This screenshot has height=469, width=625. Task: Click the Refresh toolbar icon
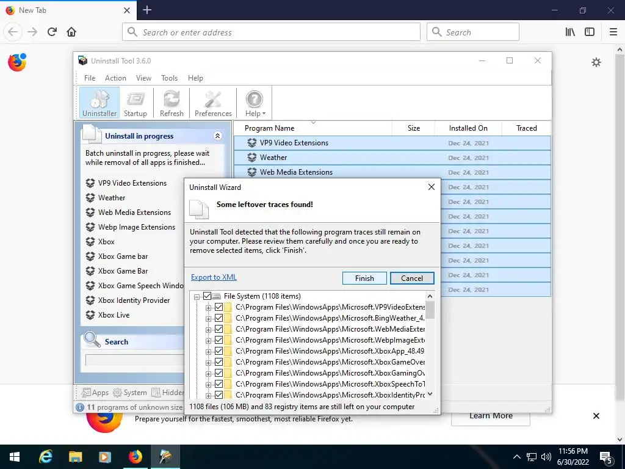click(x=172, y=103)
